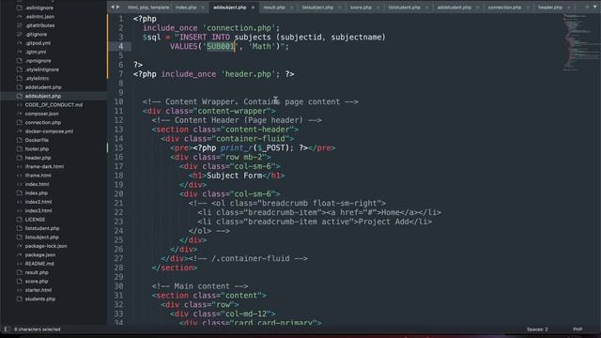The width and height of the screenshot is (601, 338).
Task: Open liststudent.php in the sidebar
Action: [x=42, y=228]
